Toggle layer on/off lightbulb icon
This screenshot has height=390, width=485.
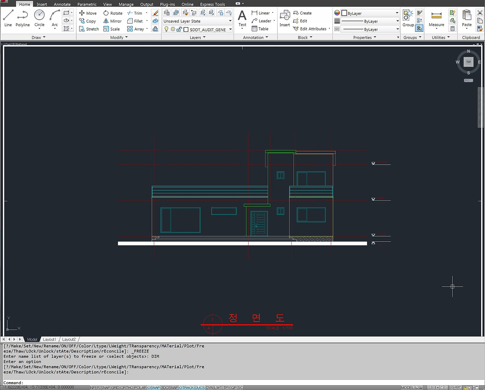(166, 29)
